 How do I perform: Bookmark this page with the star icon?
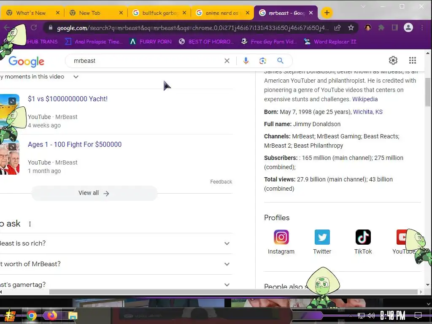351,27
